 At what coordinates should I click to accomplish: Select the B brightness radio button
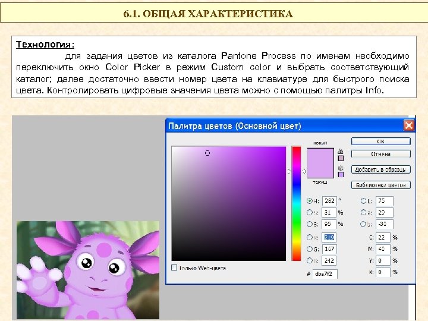309,224
